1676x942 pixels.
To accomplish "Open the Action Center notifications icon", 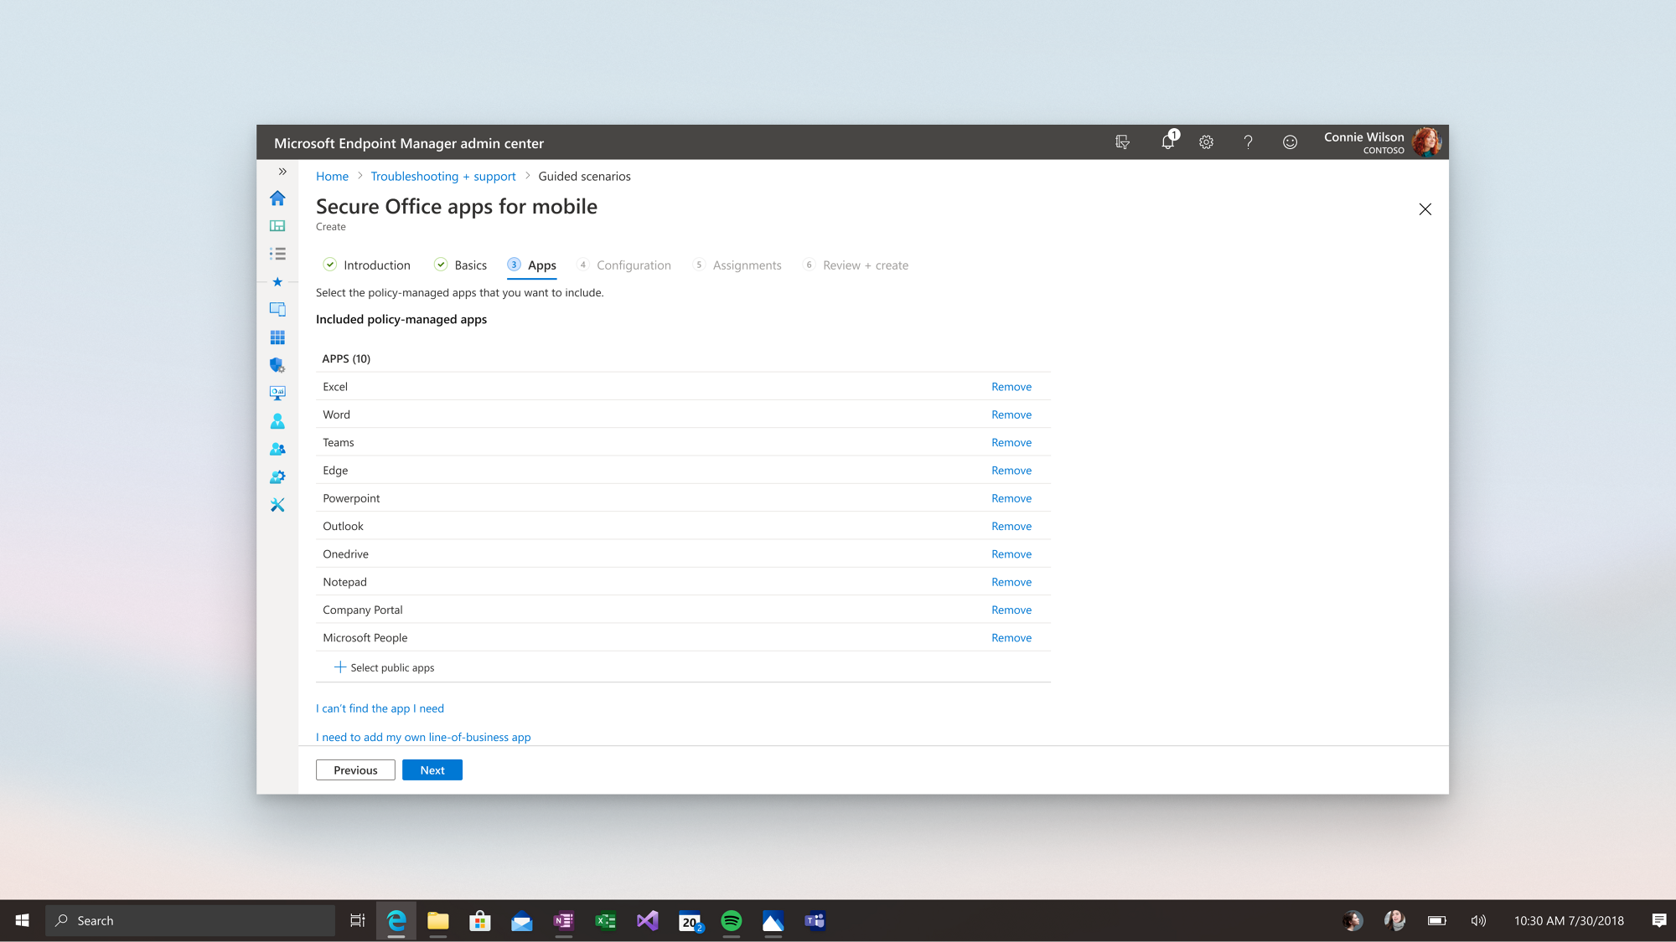I will tap(1659, 921).
